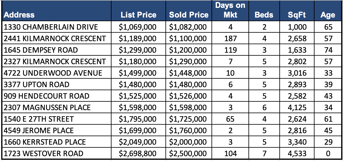Select 4722 Underwood Avenue address cell
This screenshot has width=343, height=161.
pyautogui.click(x=53, y=73)
